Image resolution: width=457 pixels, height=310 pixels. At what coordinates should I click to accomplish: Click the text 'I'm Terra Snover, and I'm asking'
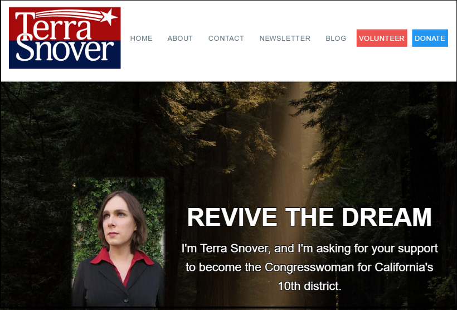pos(266,248)
